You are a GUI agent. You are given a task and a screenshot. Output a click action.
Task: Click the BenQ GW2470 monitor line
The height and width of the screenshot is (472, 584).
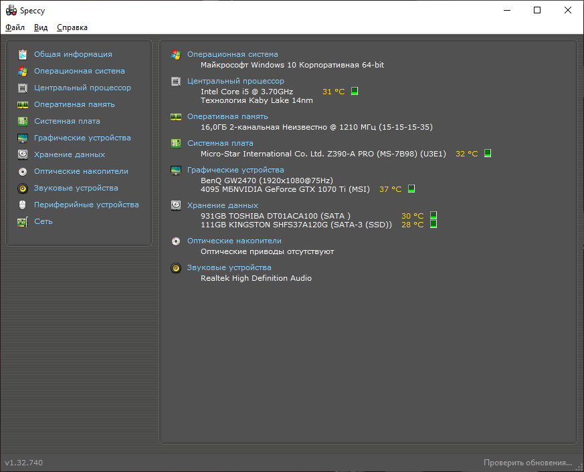pos(267,181)
